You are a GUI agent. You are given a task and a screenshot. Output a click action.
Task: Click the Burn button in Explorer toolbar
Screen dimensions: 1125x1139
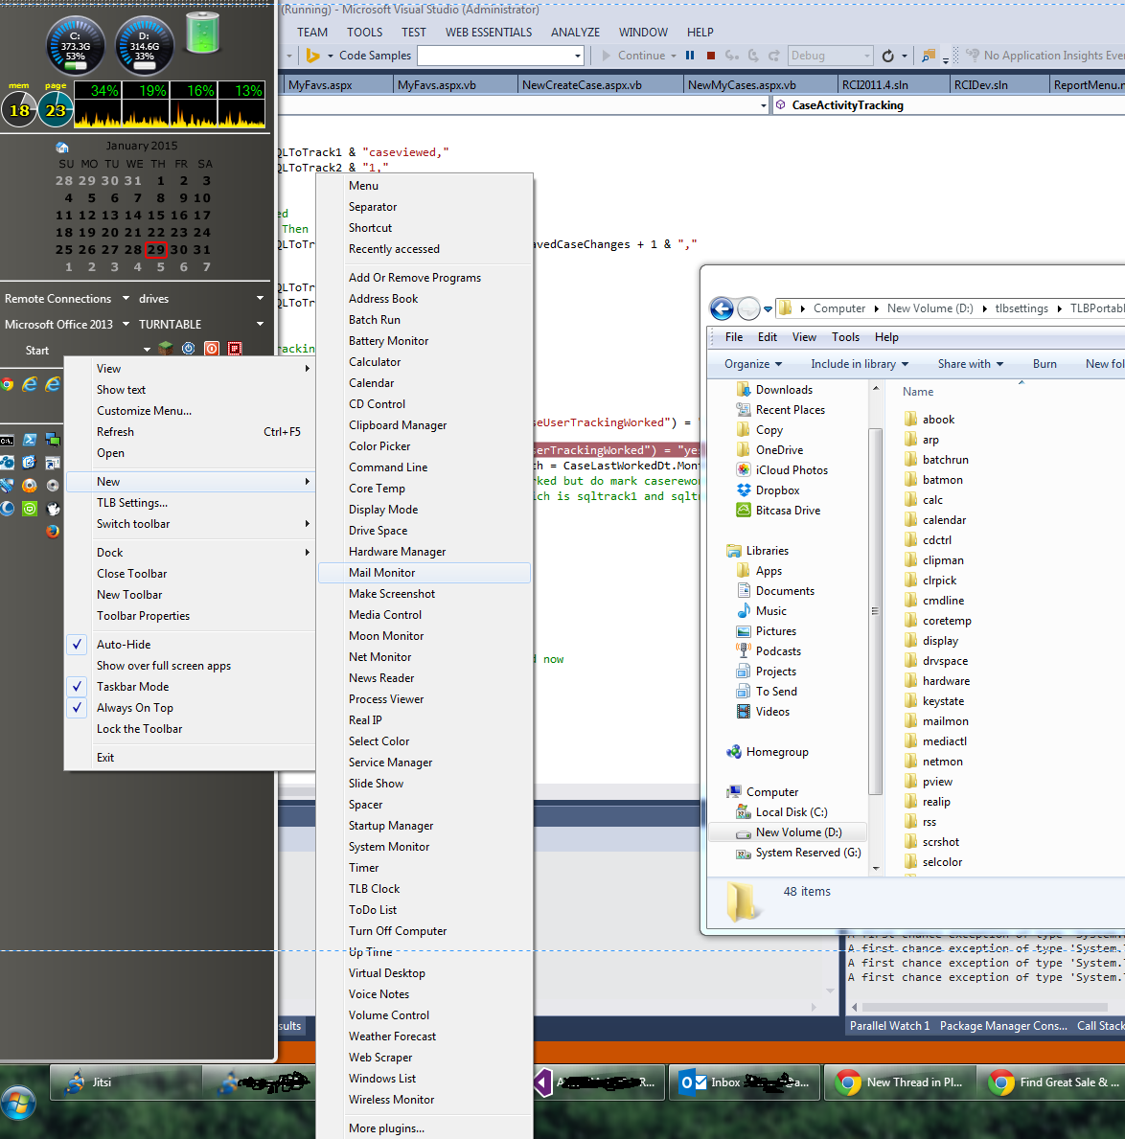point(1045,364)
